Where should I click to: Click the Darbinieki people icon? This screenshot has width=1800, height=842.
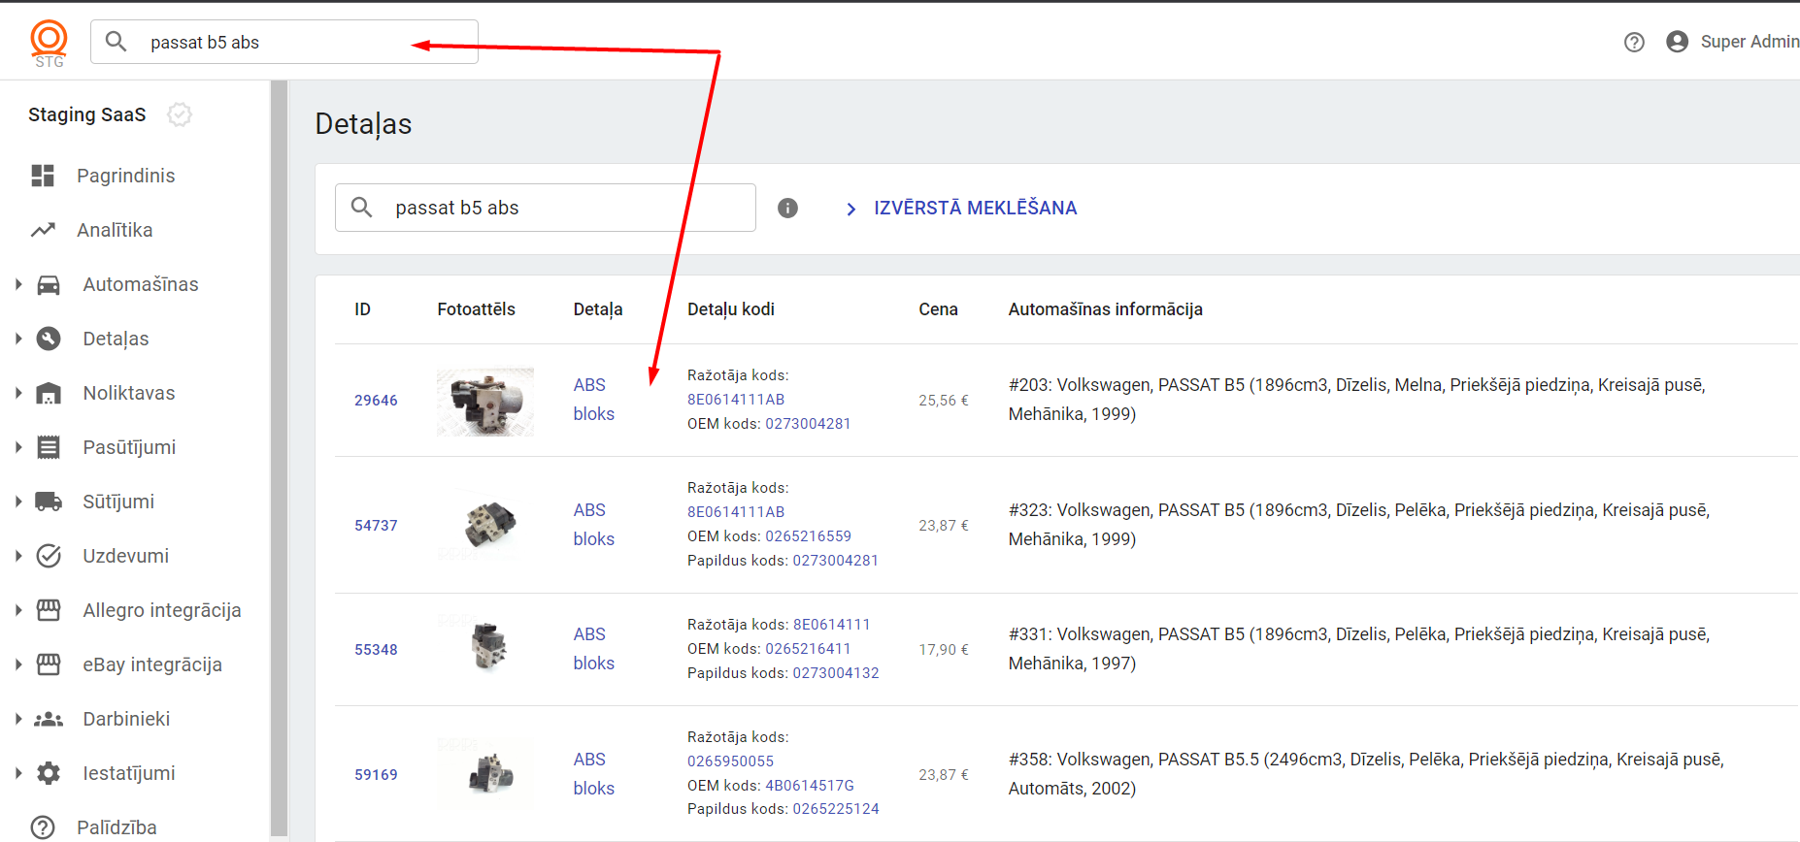tap(49, 719)
